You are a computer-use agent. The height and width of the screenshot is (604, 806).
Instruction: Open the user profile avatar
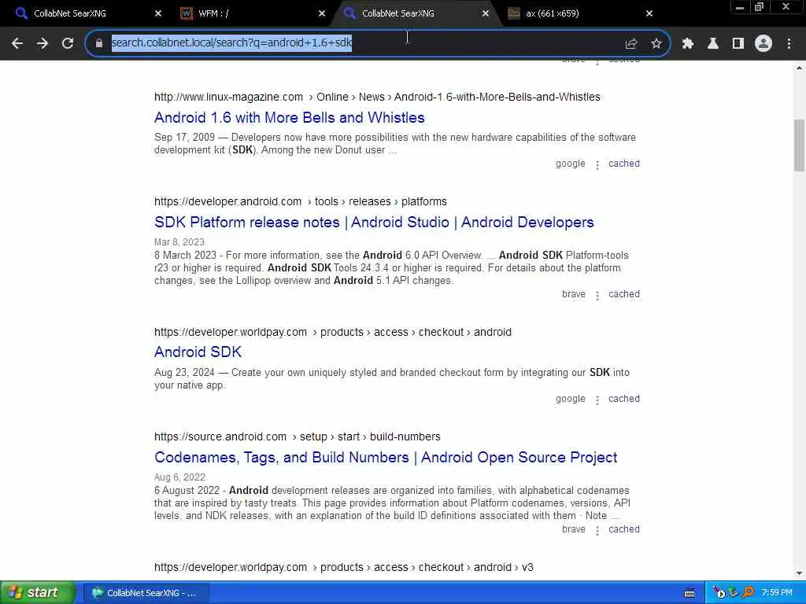point(763,43)
